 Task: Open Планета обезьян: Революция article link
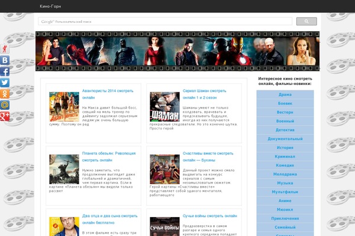(x=109, y=156)
